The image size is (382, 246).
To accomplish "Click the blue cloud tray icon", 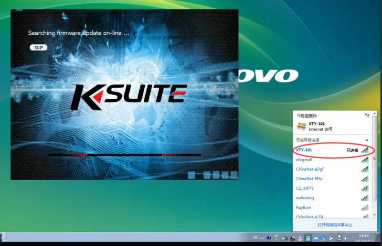I will tap(316, 238).
